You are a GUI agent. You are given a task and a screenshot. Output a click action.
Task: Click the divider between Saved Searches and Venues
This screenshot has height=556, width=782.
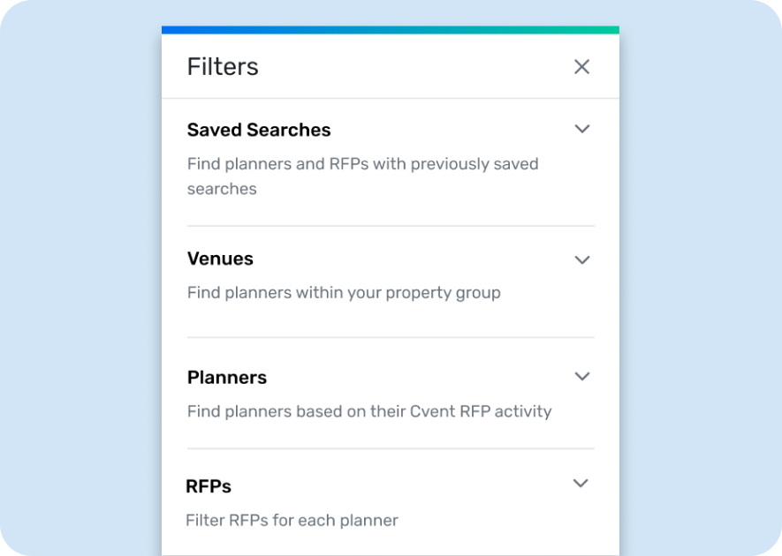click(391, 226)
